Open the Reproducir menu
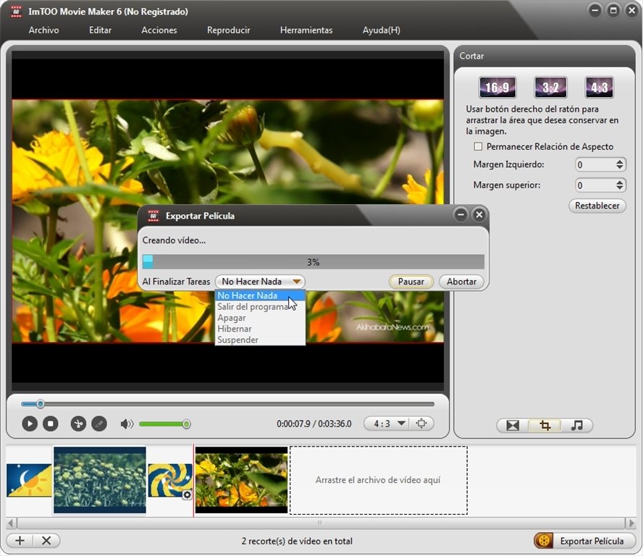Screen dimensions: 643x556 coord(228,30)
